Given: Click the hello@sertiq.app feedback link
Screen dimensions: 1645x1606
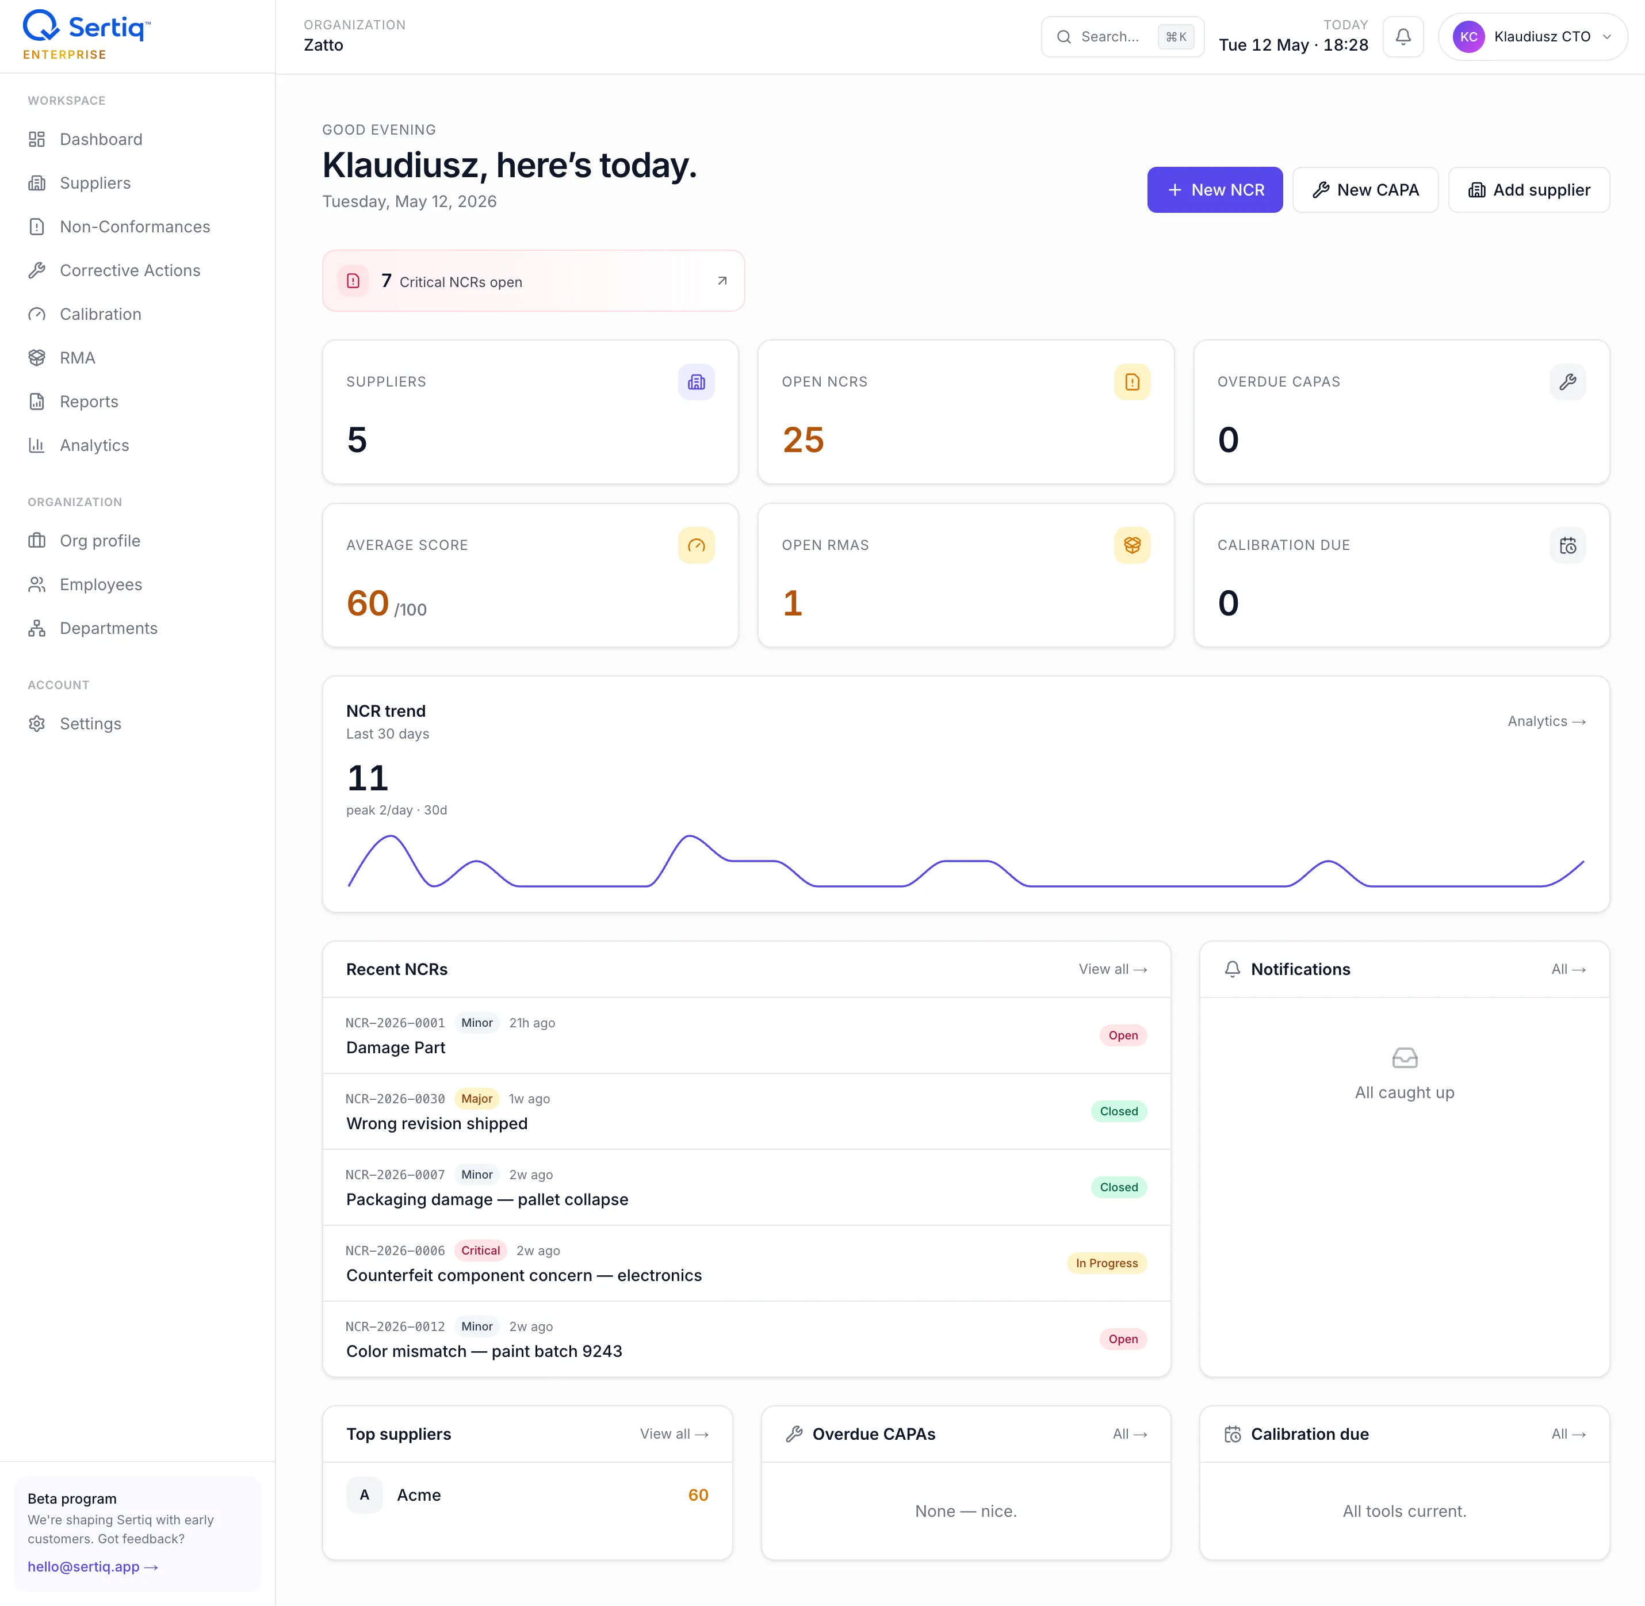Looking at the screenshot, I should 93,1566.
